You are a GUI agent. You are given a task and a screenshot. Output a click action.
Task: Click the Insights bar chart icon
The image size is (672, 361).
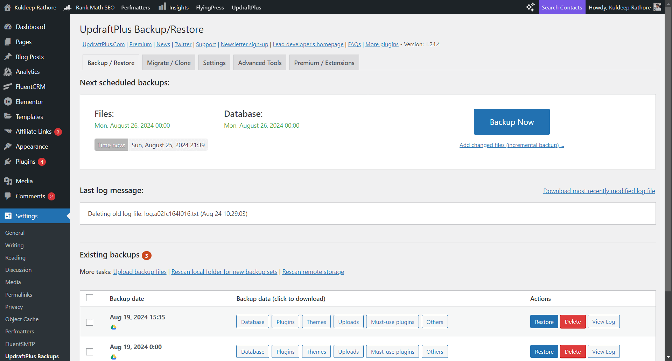[162, 7]
